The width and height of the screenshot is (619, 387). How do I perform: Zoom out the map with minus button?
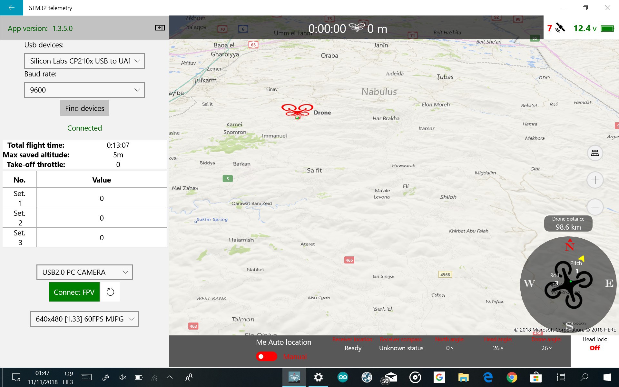(595, 207)
